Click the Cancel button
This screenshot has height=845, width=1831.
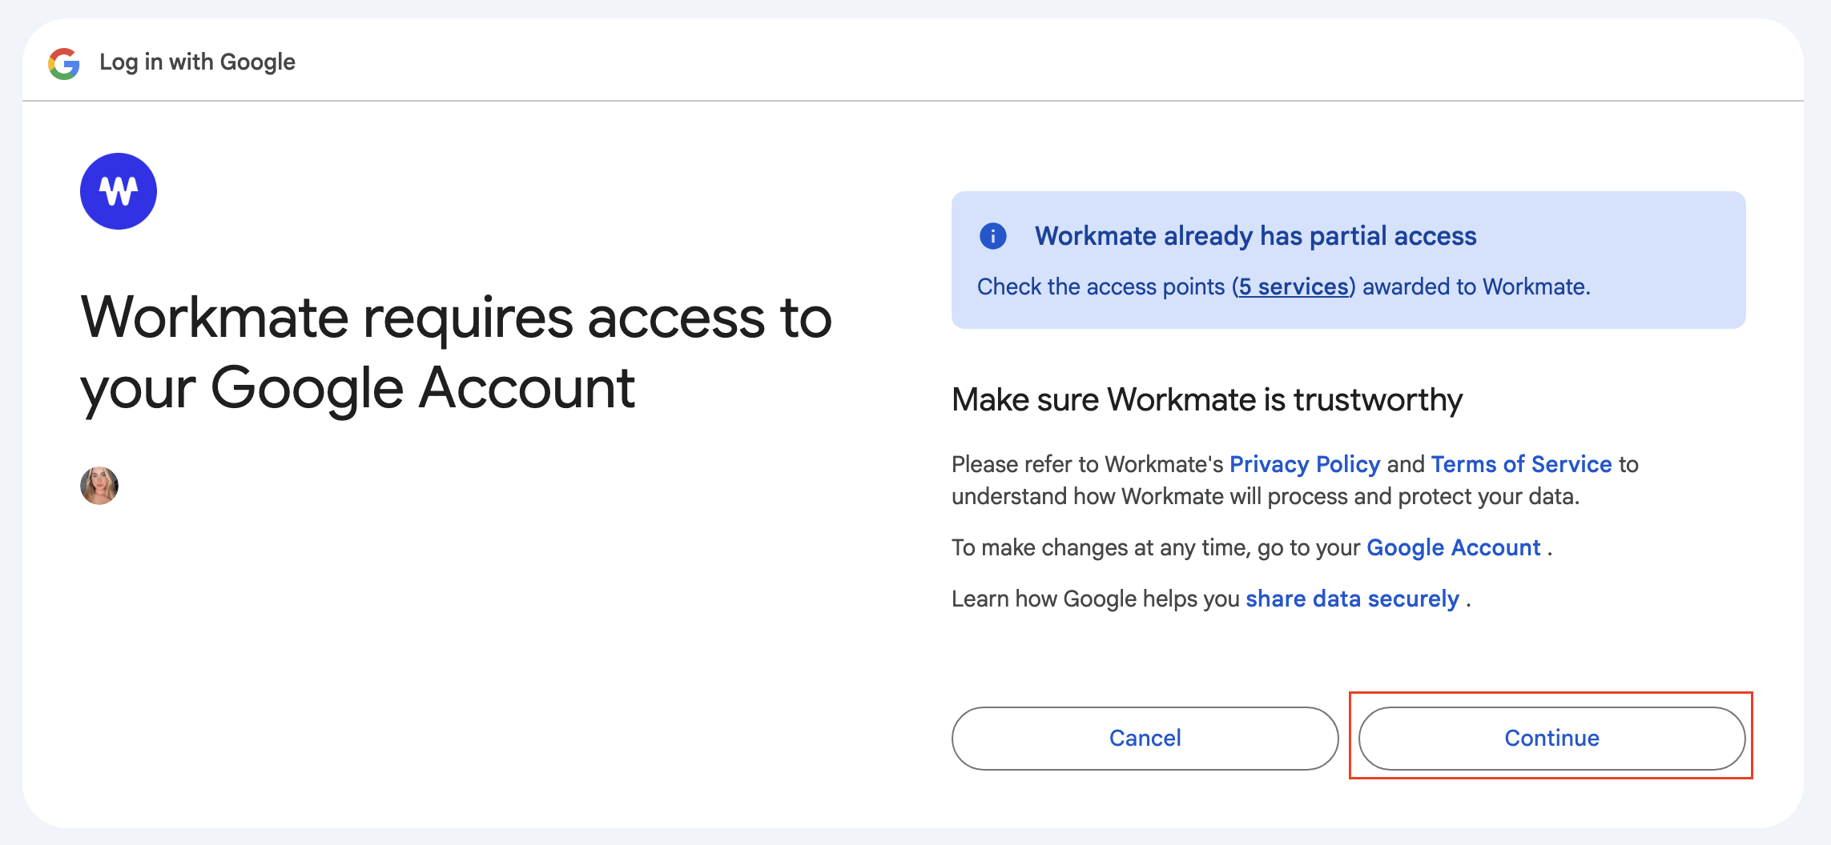point(1145,738)
